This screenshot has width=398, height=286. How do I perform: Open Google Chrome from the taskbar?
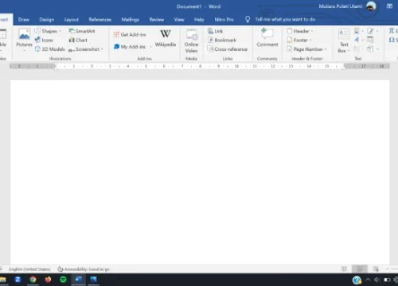33,280
